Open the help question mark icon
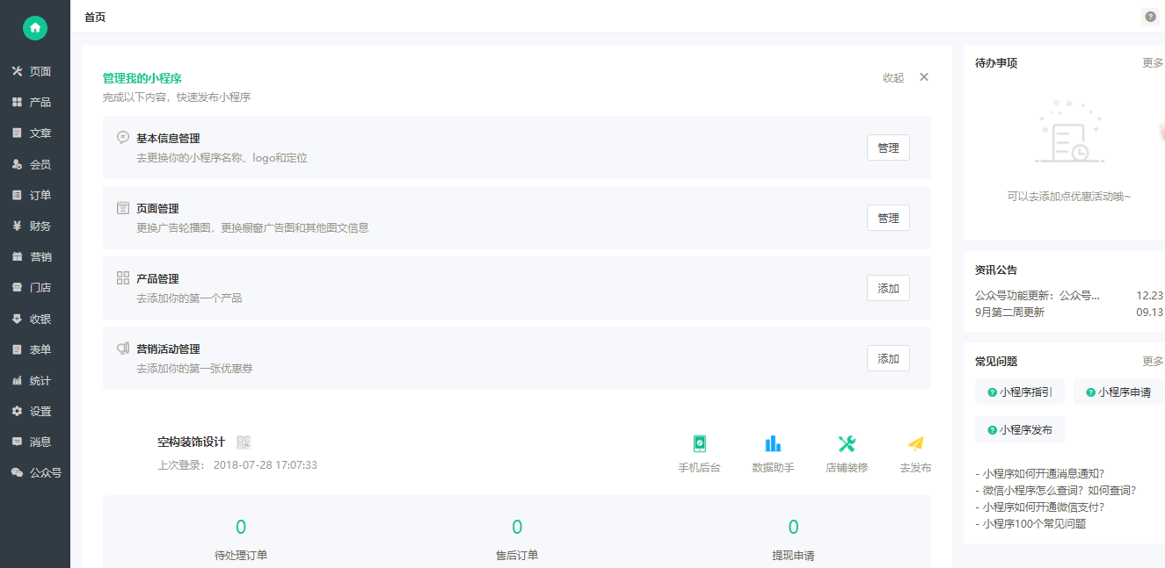Viewport: 1165px width, 568px height. tap(1150, 17)
